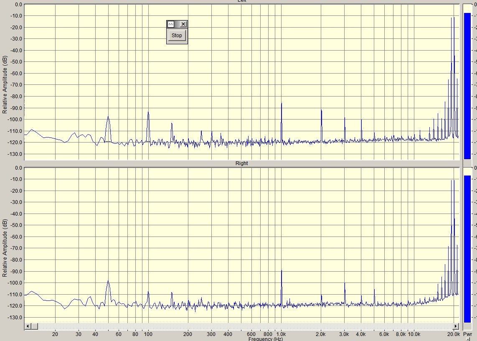The height and width of the screenshot is (341, 477).
Task: Open the sawtooth waveform icon menu
Action: click(171, 24)
